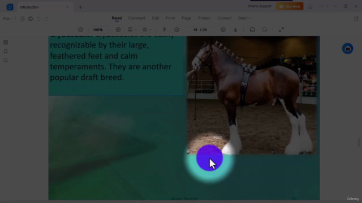Go to previous page icon
Screen dimensions: 362x203
176,30
